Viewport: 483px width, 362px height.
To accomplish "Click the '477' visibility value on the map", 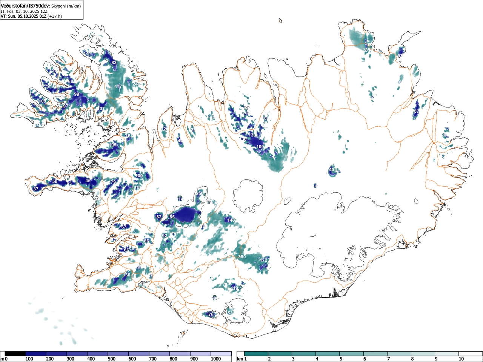I will [118, 86].
